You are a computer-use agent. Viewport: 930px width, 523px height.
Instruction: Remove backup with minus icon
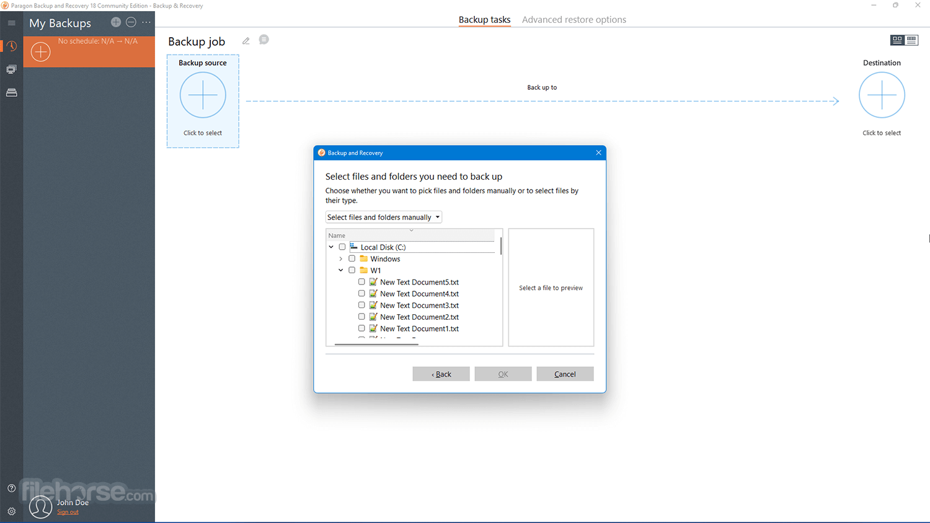tap(131, 22)
